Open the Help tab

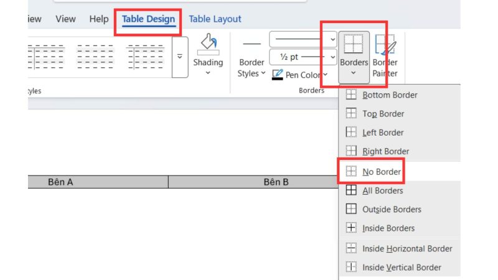click(x=99, y=19)
